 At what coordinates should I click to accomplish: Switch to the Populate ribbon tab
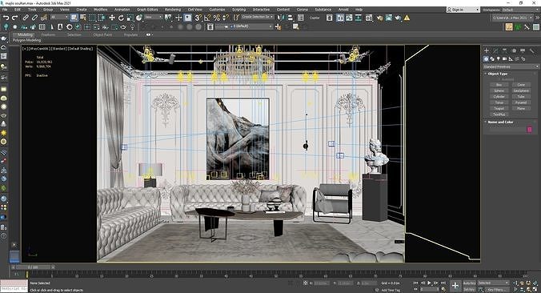(130, 35)
